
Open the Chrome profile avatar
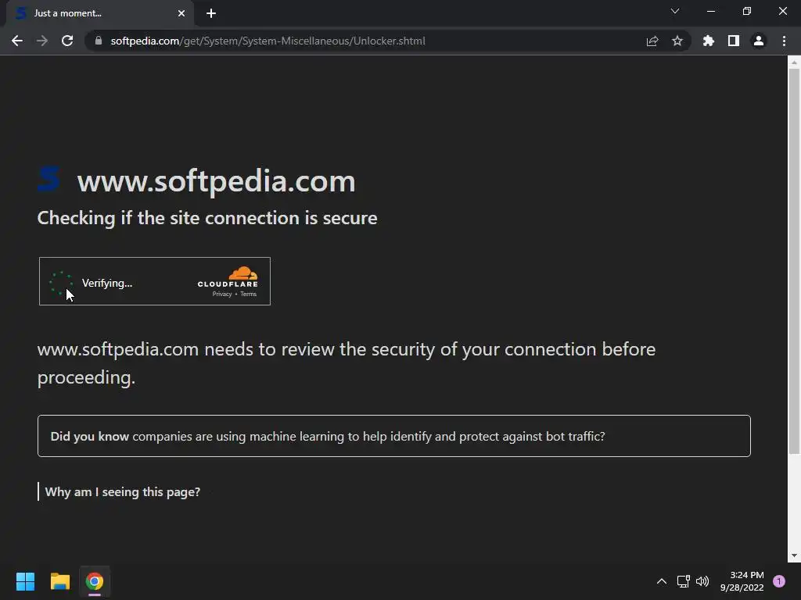point(759,41)
